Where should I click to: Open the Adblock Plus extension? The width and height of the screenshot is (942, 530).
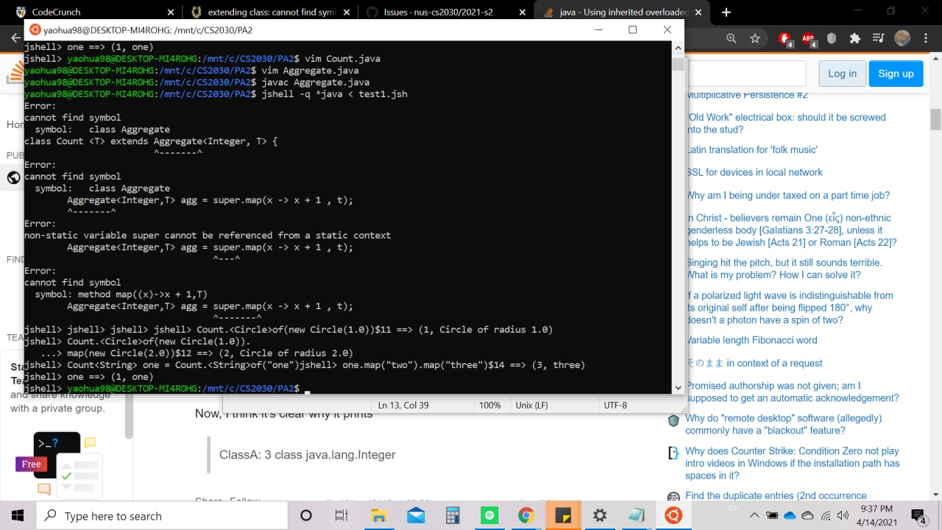point(807,38)
